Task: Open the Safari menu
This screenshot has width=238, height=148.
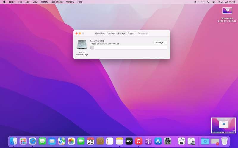Action: point(12,2)
